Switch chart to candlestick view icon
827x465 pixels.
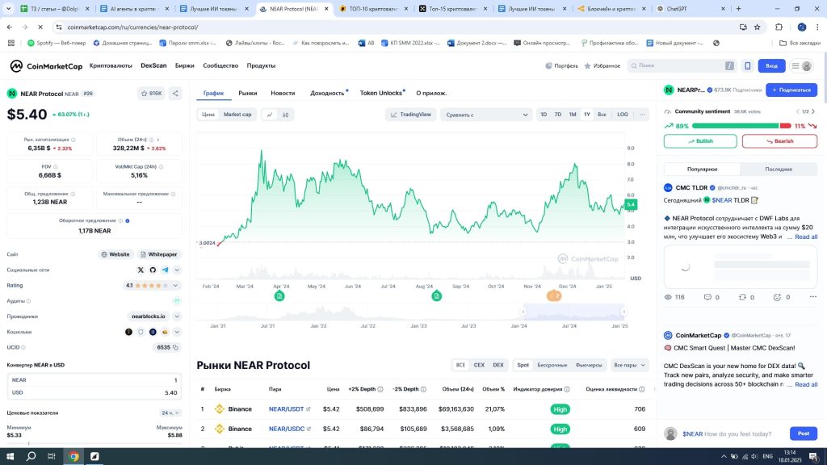(x=285, y=115)
